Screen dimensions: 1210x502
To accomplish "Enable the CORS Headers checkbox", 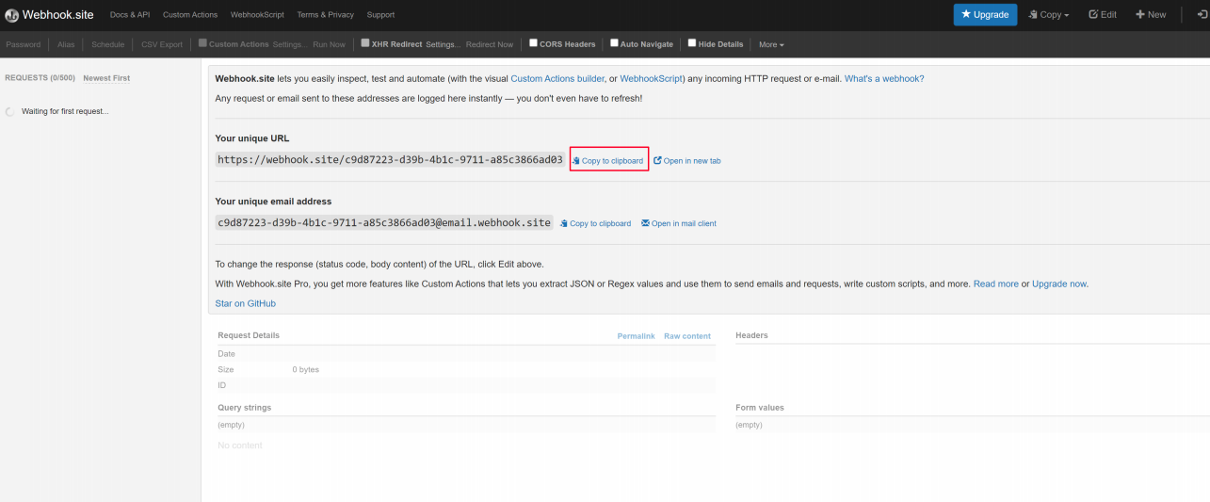I will [533, 43].
